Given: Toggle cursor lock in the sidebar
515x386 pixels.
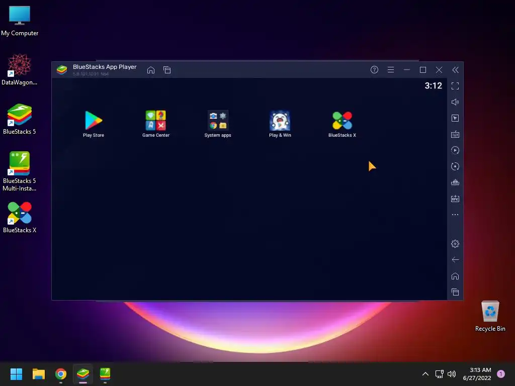Looking at the screenshot, I should pyautogui.click(x=455, y=118).
